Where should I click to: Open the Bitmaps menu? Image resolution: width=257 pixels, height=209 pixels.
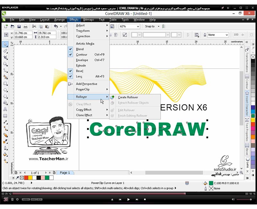point(89,20)
